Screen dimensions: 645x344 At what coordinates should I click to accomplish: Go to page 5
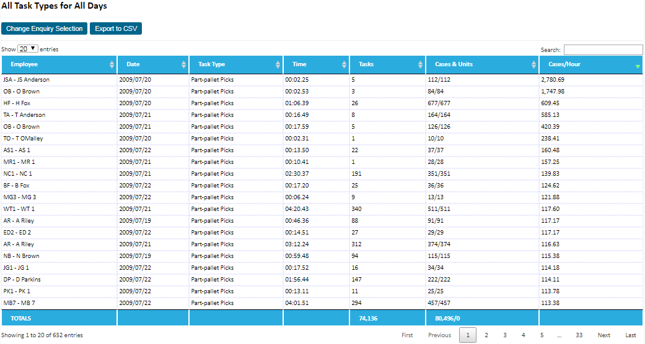542,335
